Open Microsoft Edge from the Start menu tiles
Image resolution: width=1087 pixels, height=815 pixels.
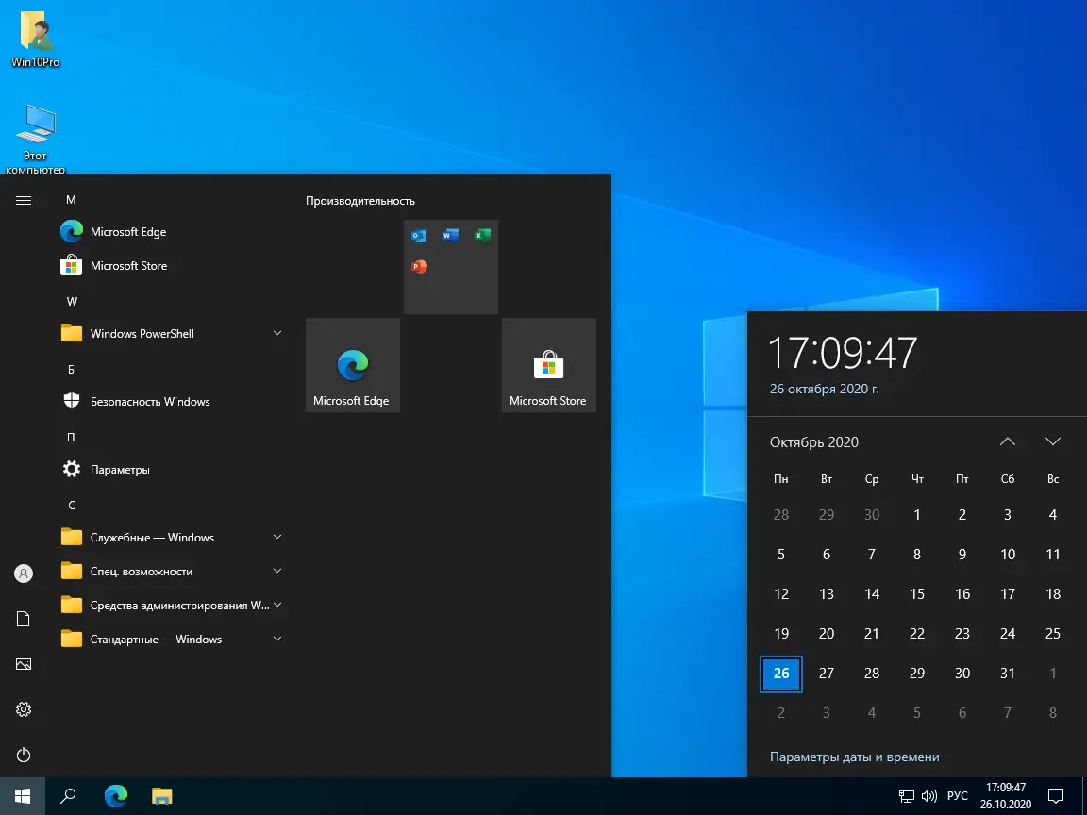tap(352, 365)
